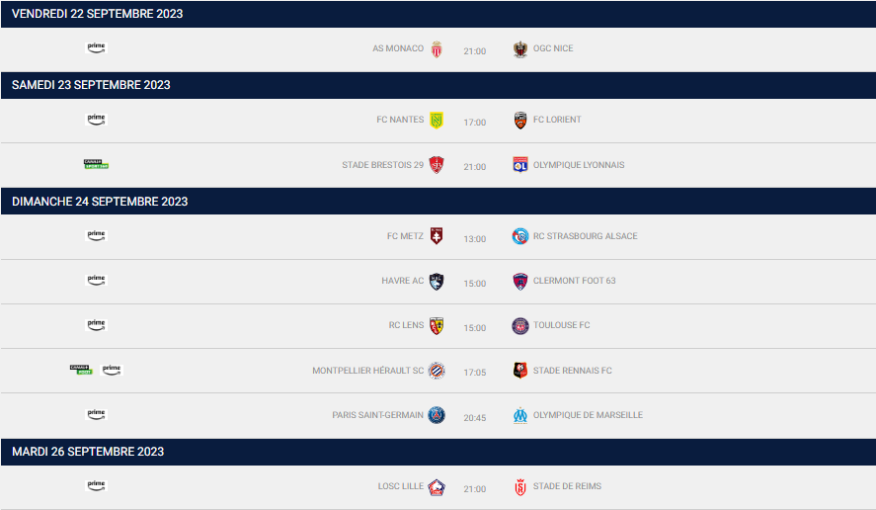Click Canal+ Foot logo on Montpellier match
This screenshot has height=510, width=876.
click(81, 369)
